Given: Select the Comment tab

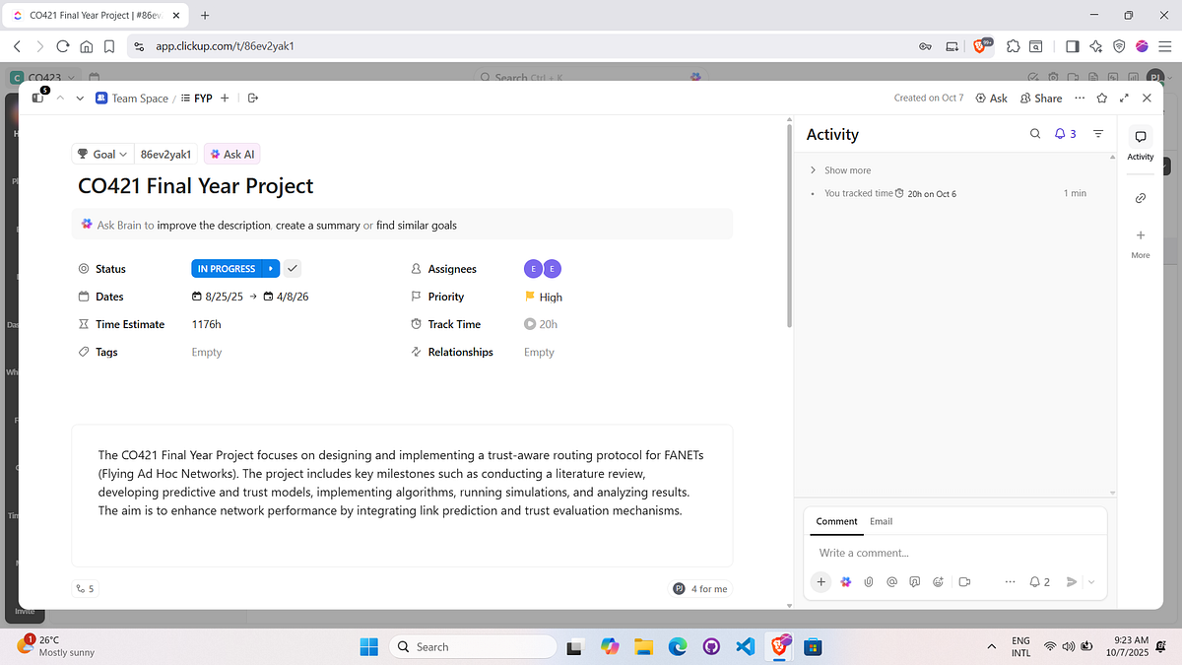Looking at the screenshot, I should [835, 521].
